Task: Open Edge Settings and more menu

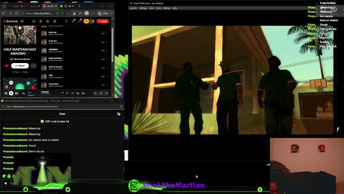Action: coord(93,13)
